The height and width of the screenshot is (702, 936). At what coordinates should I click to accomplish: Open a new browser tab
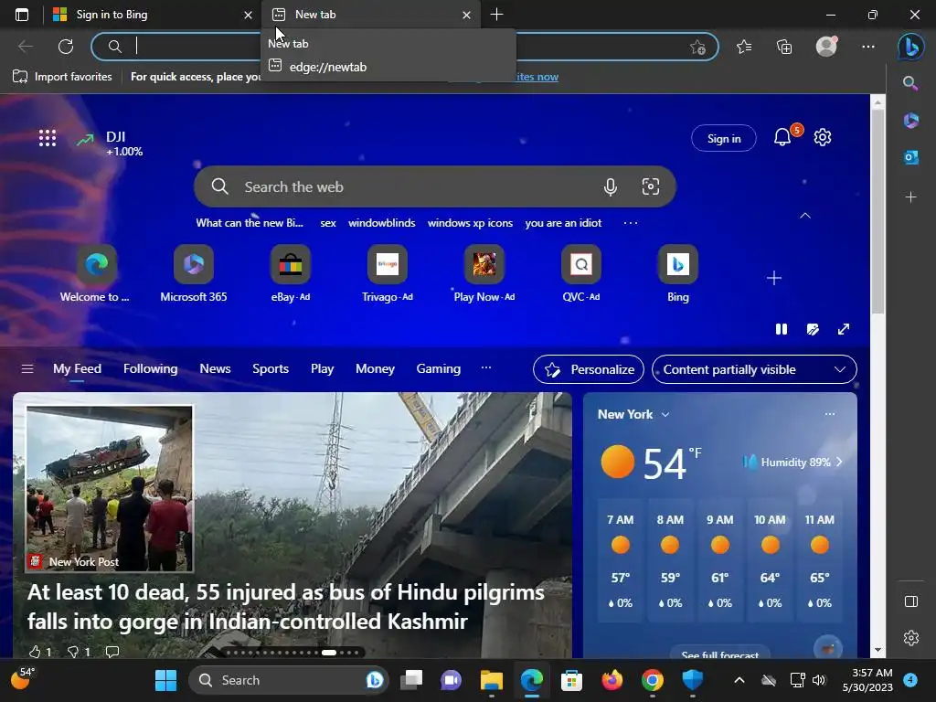(496, 15)
